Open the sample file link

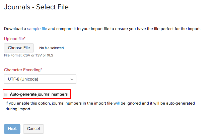(x=37, y=29)
